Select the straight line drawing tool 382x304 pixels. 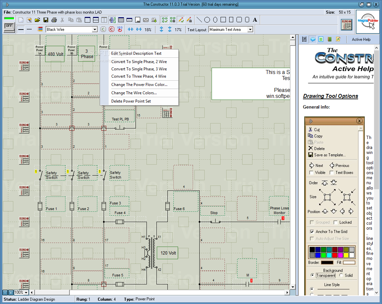[x=199, y=20]
